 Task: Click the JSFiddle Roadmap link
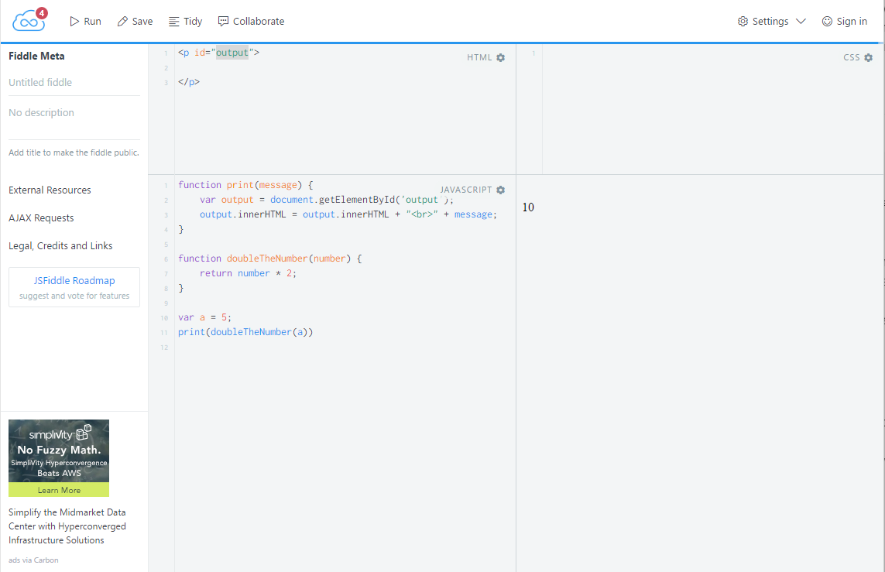[x=74, y=281]
